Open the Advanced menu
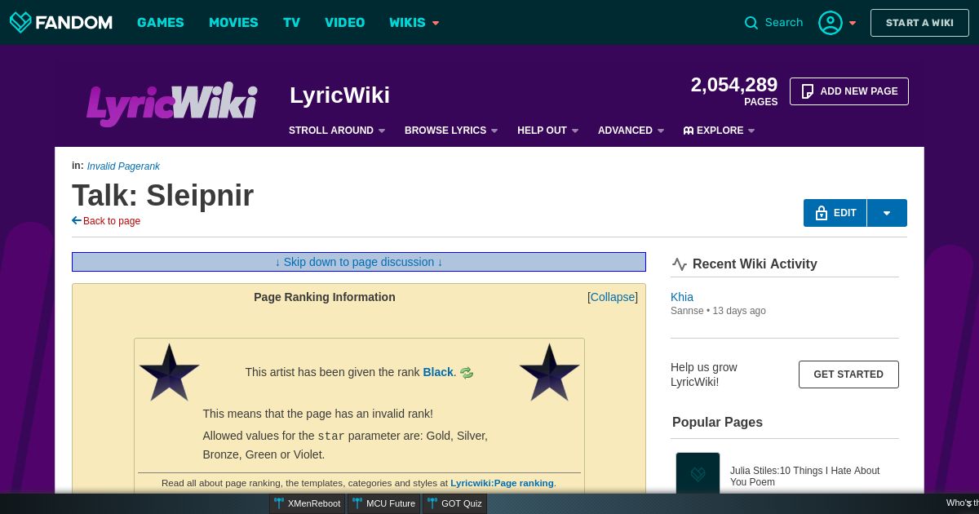This screenshot has width=979, height=514. (631, 131)
